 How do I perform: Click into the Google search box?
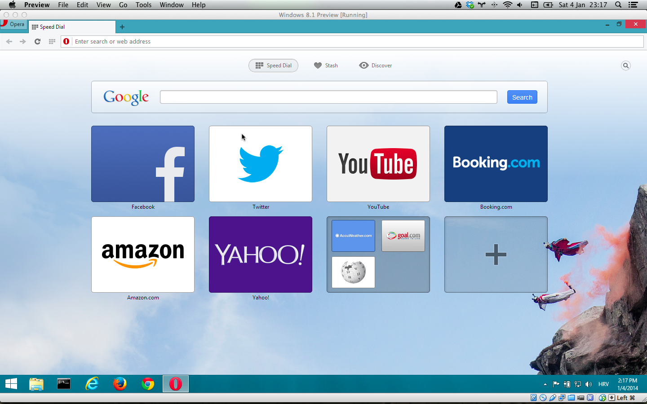(x=328, y=97)
